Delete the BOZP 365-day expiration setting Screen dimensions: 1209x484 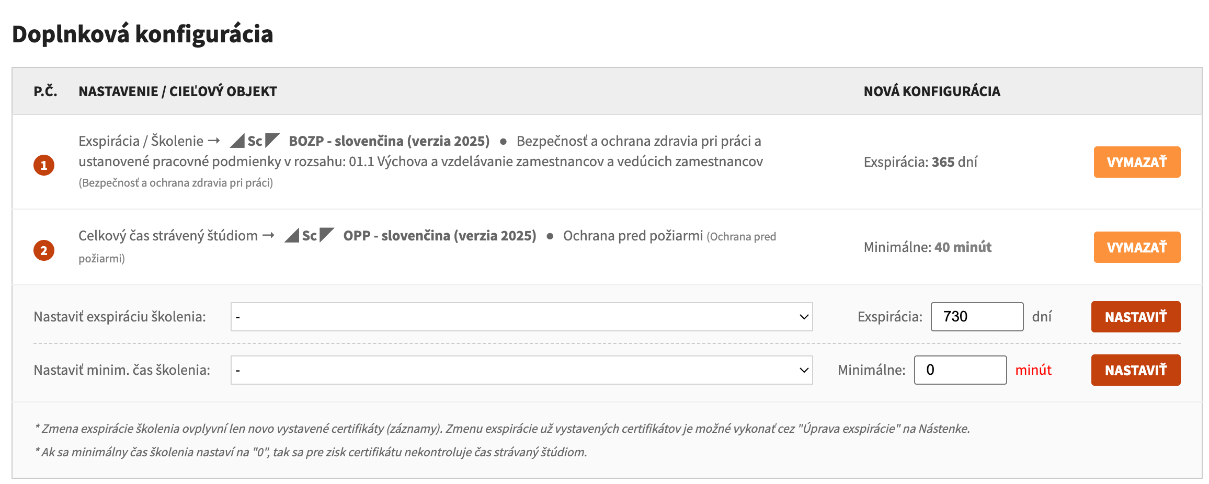pos(1137,162)
